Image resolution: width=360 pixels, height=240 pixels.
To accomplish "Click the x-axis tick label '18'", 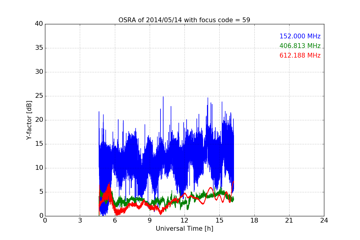I will tap(254, 220).
